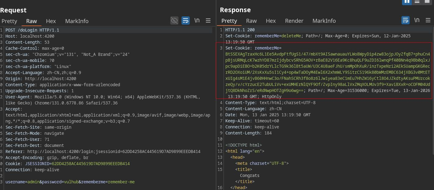Toggle line wrapping in the Request panel
The width and height of the screenshot is (434, 190).
pos(185,20)
